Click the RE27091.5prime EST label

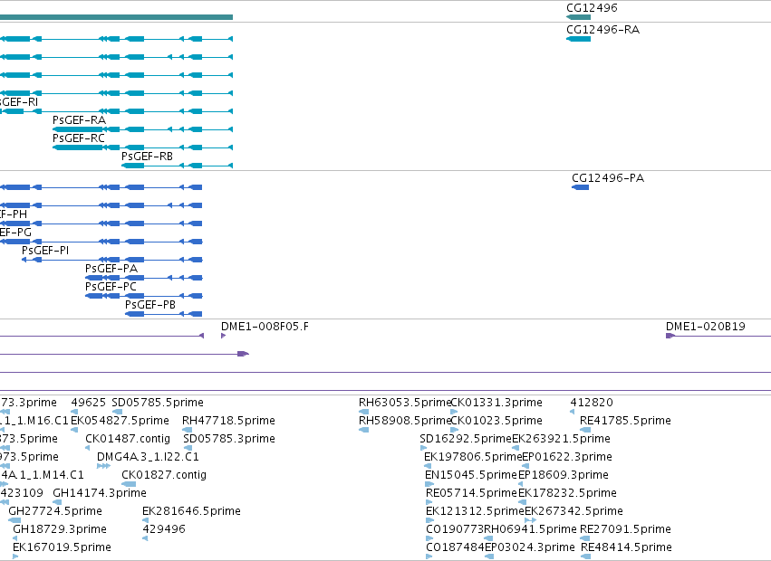pyautogui.click(x=625, y=529)
